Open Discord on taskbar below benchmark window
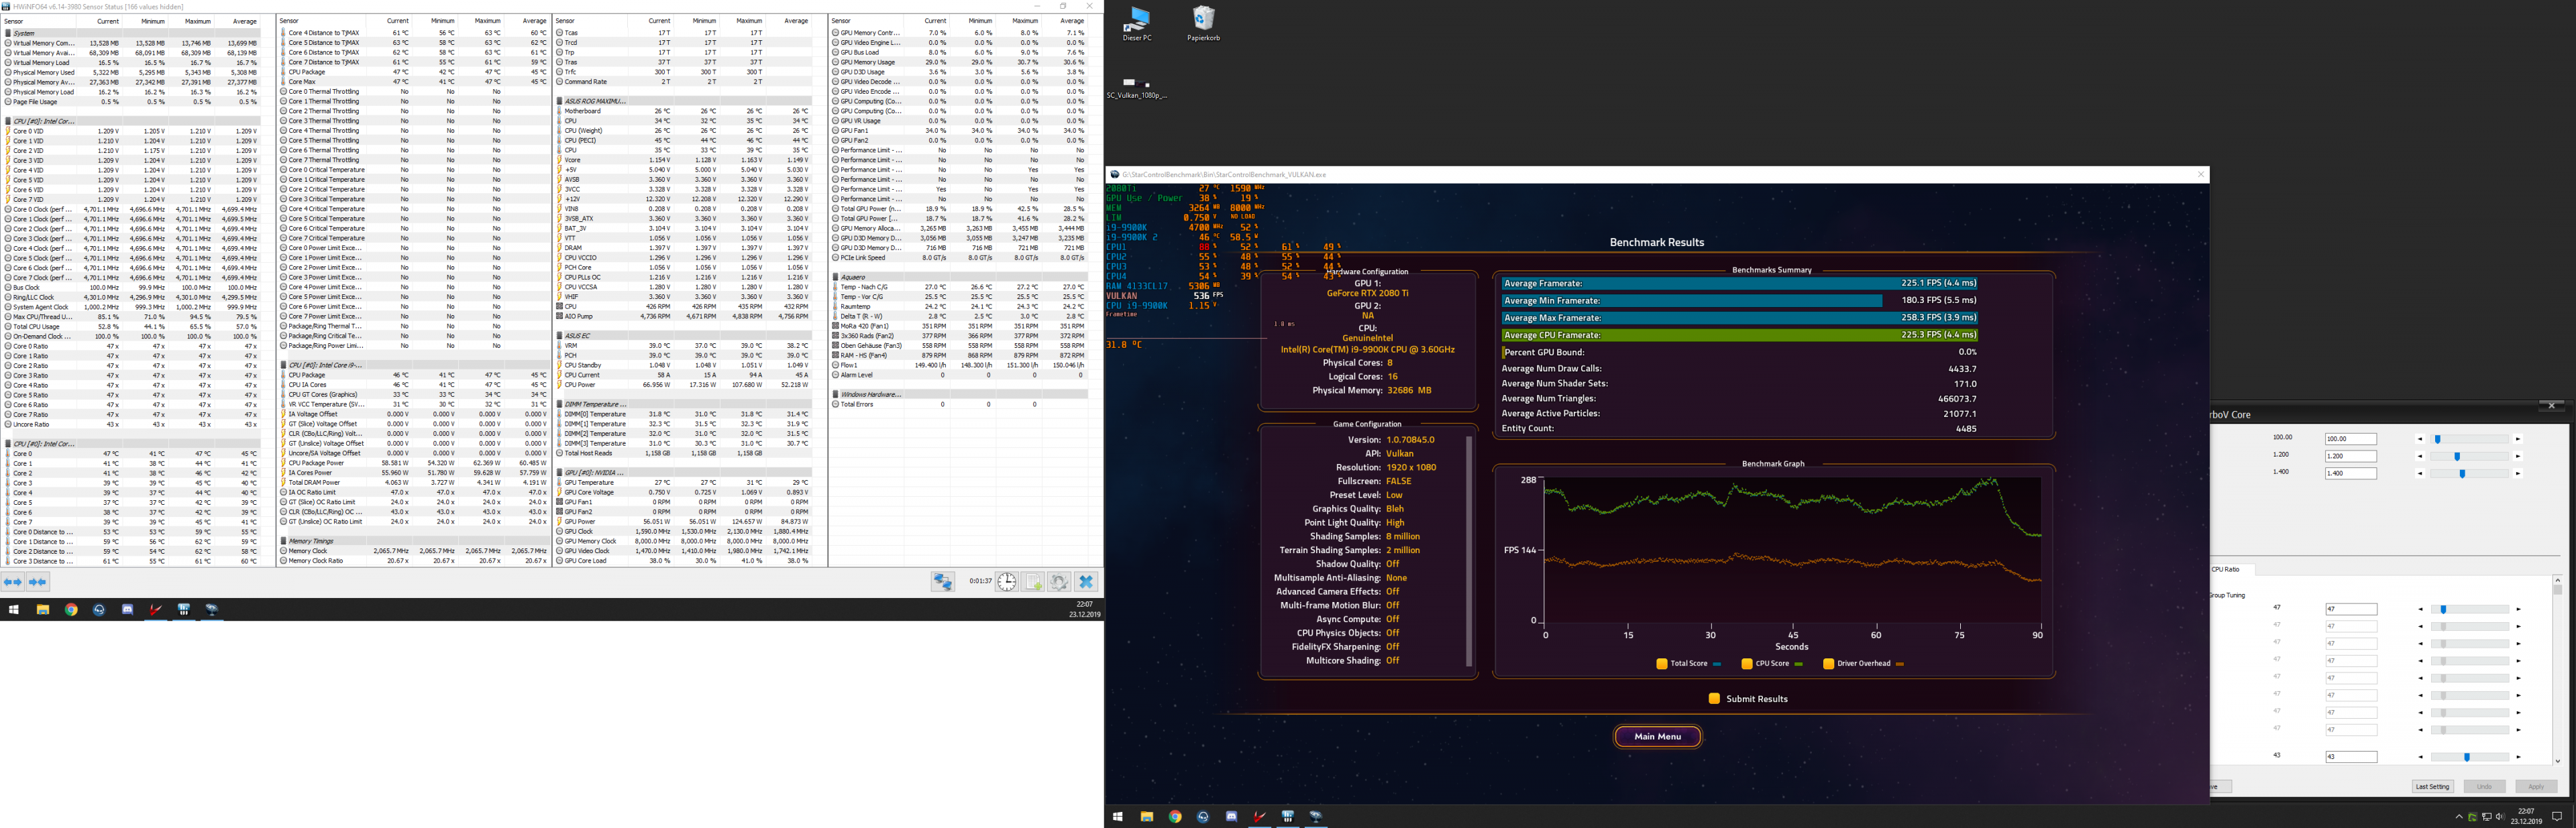Image resolution: width=2576 pixels, height=828 pixels. coord(1231,816)
